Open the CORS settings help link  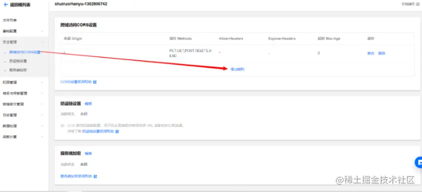(x=76, y=82)
